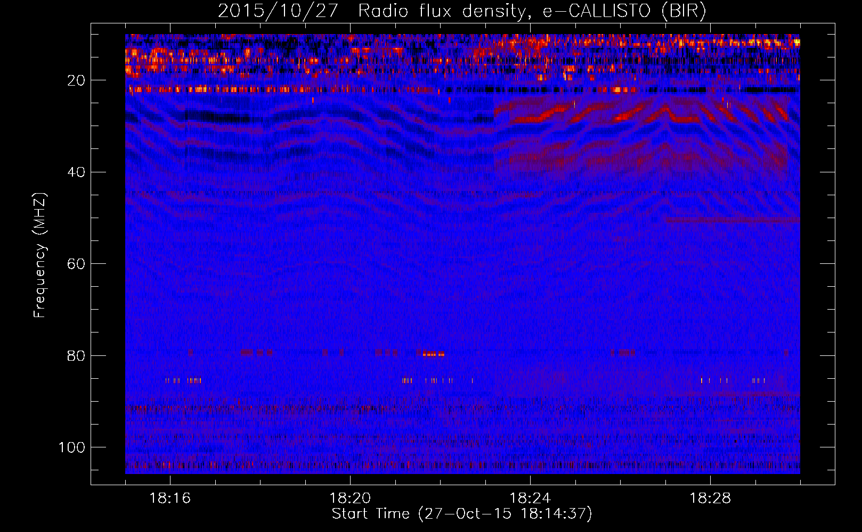The image size is (862, 532).
Task: Click the 80 MHz frequency tick label
Action: click(76, 355)
